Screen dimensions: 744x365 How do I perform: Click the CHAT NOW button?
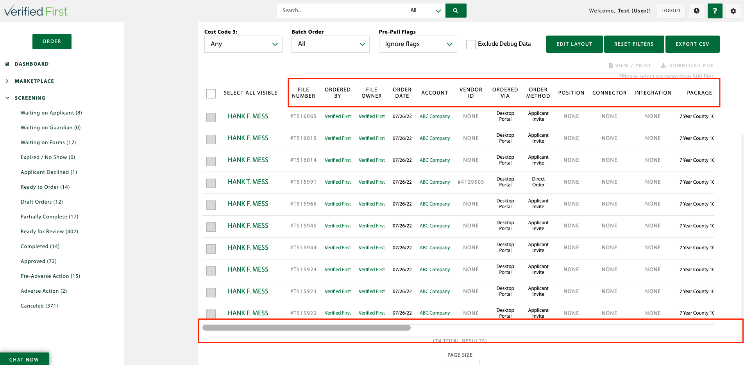(x=24, y=359)
